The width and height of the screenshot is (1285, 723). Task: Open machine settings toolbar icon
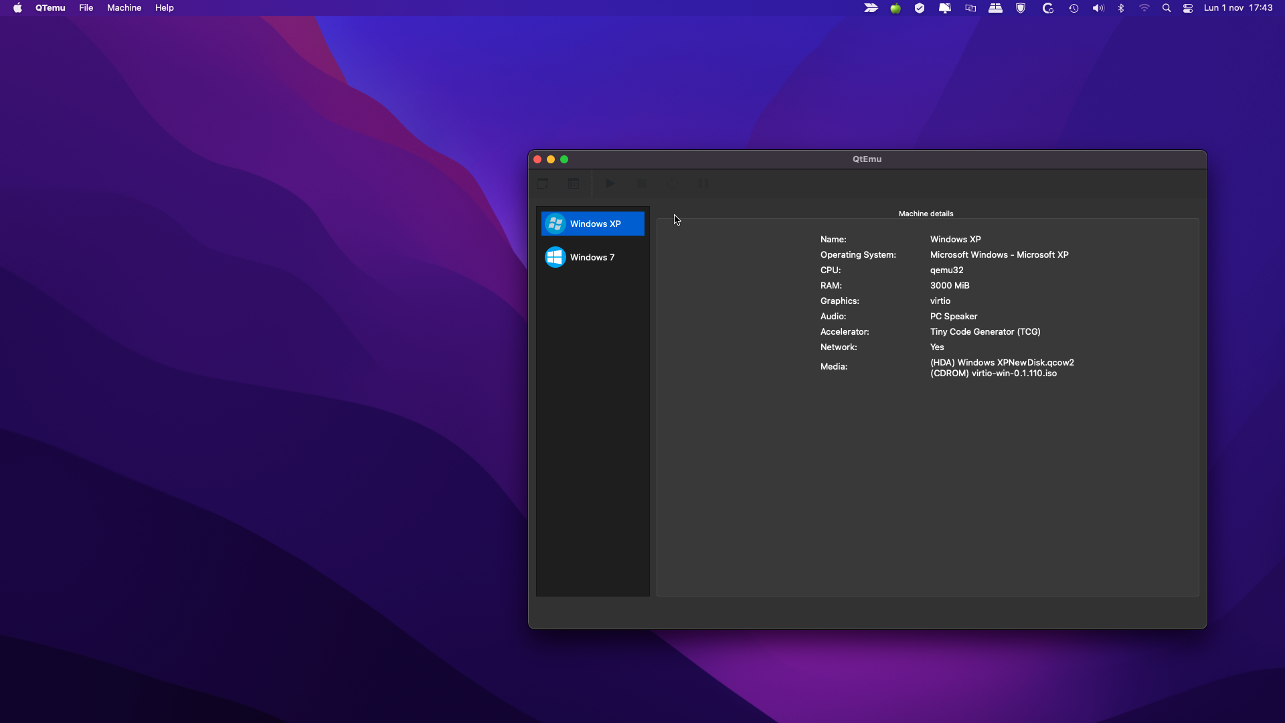574,183
